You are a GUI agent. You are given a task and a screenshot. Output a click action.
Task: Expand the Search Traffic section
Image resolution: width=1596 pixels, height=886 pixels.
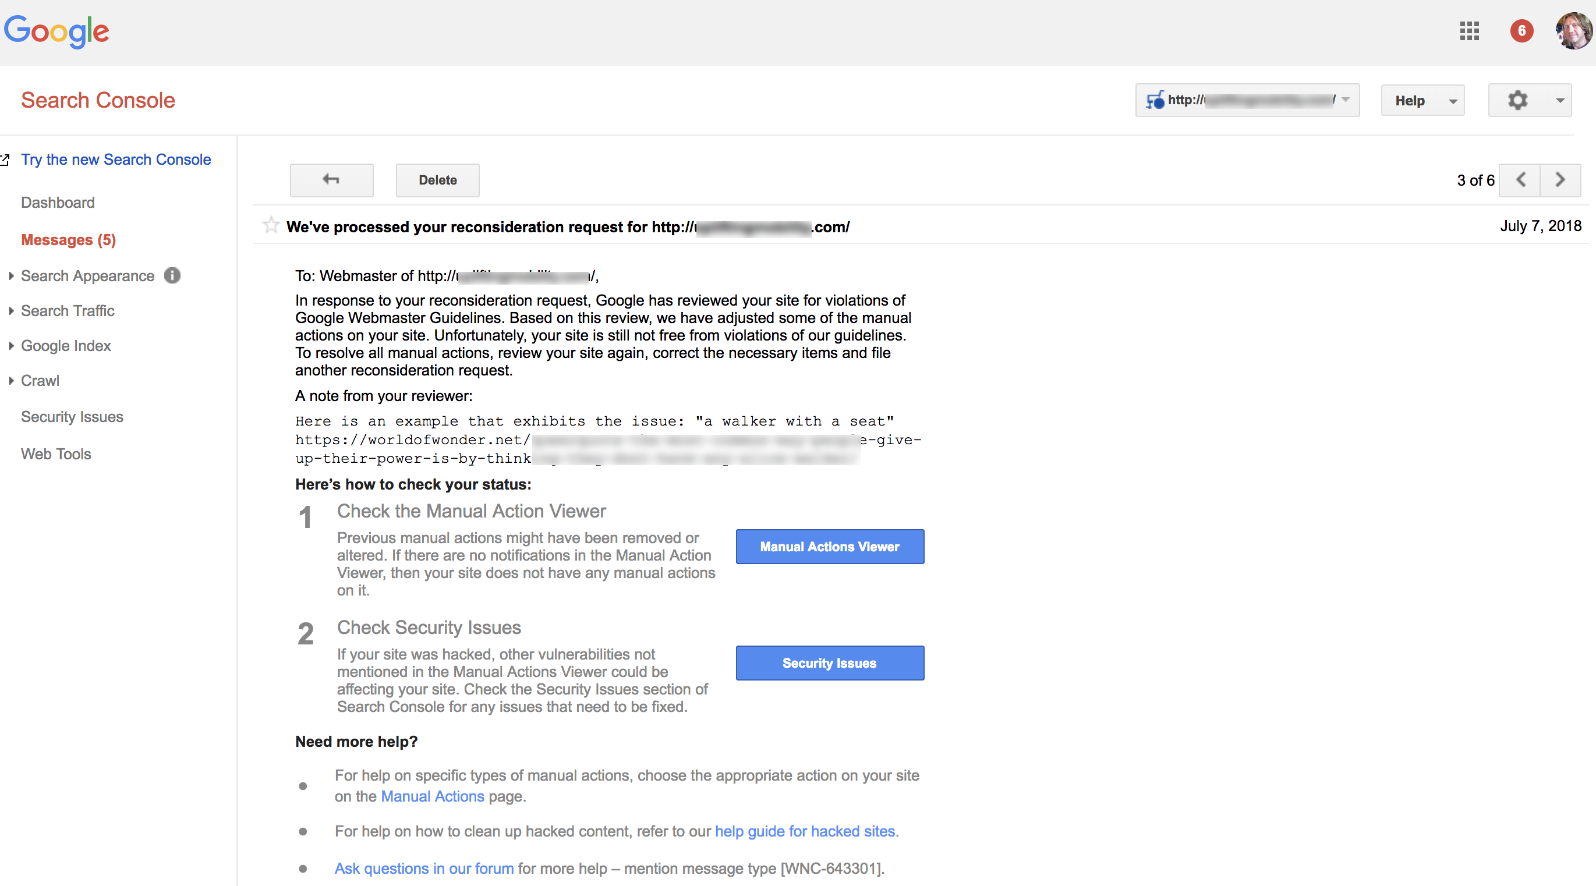[68, 311]
